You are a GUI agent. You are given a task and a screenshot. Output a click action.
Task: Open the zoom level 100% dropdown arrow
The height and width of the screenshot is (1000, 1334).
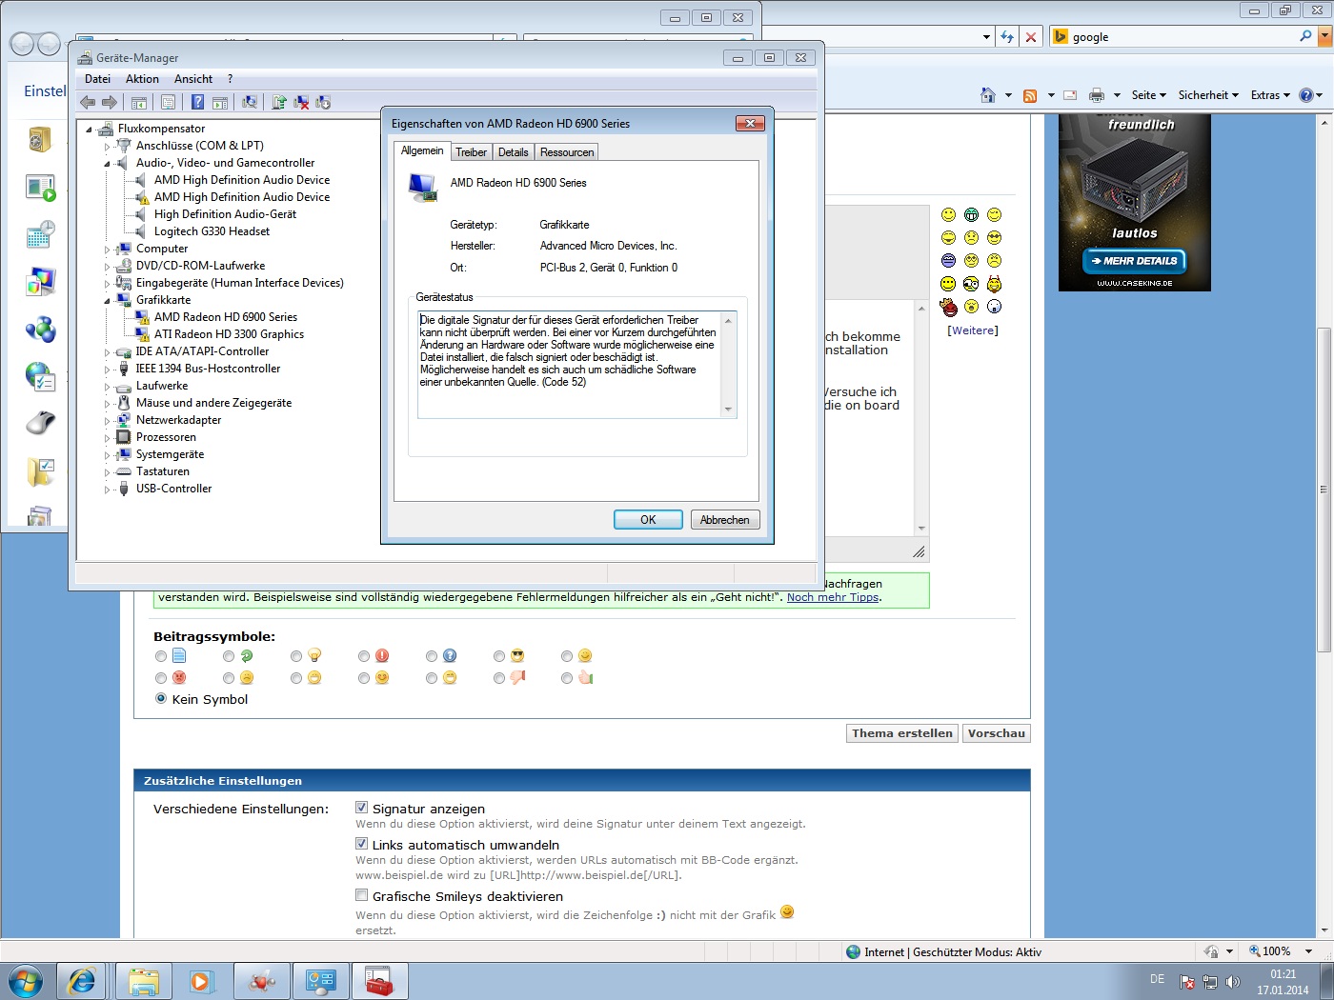tap(1308, 951)
